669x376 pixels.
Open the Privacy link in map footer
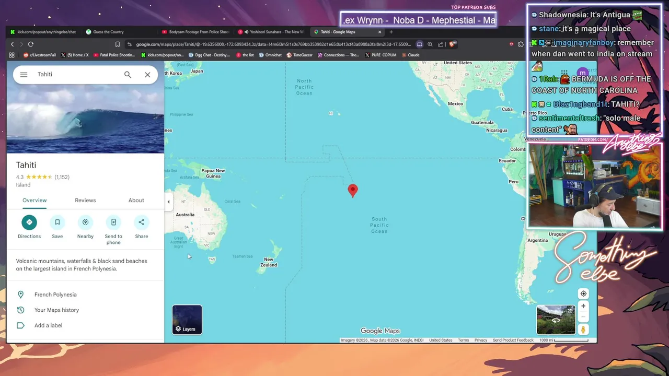(481, 340)
